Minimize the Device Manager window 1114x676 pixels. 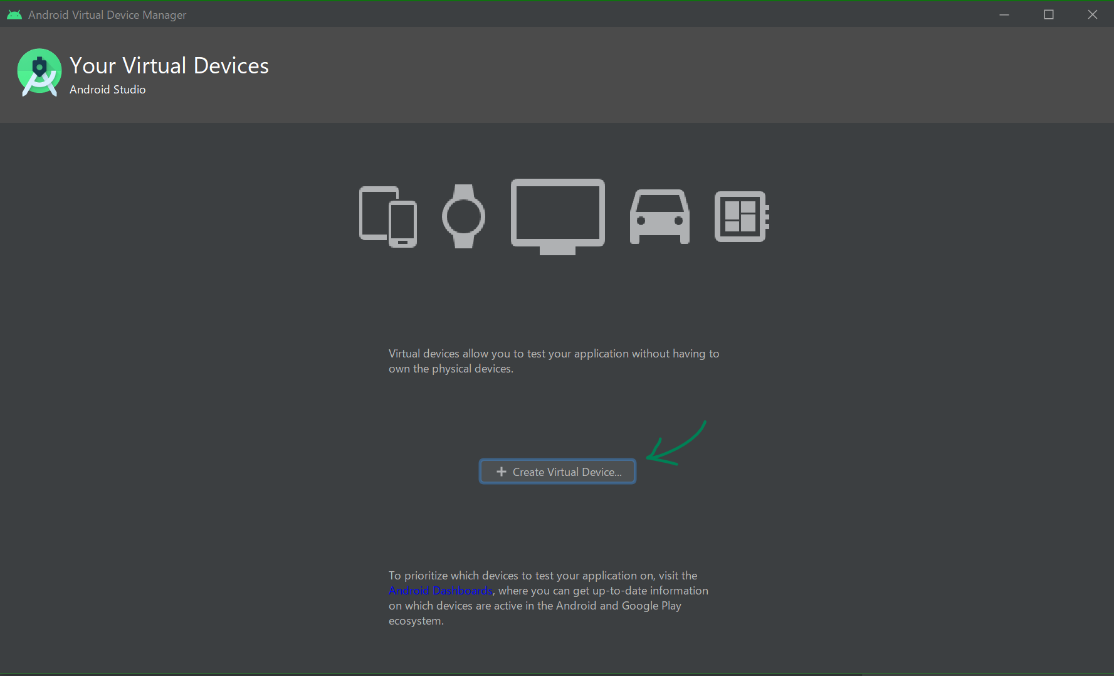pyautogui.click(x=1004, y=14)
